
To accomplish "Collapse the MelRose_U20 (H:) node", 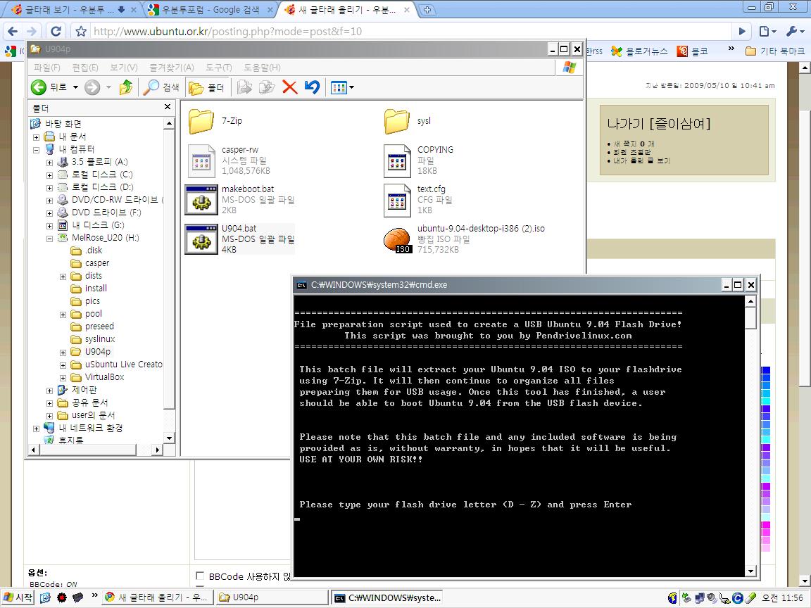I will pos(50,239).
